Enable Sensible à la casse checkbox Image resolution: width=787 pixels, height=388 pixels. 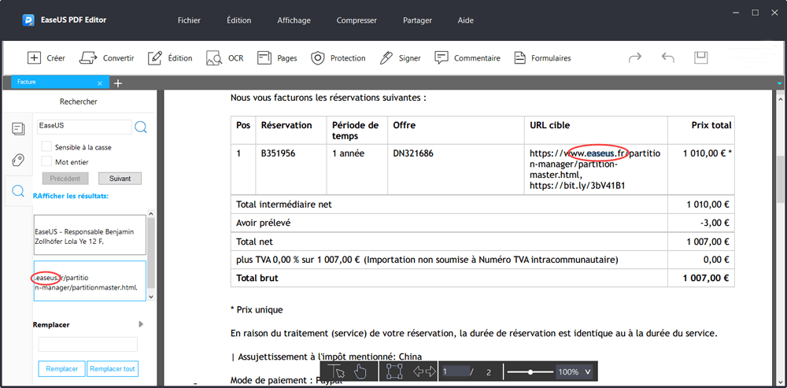(46, 146)
